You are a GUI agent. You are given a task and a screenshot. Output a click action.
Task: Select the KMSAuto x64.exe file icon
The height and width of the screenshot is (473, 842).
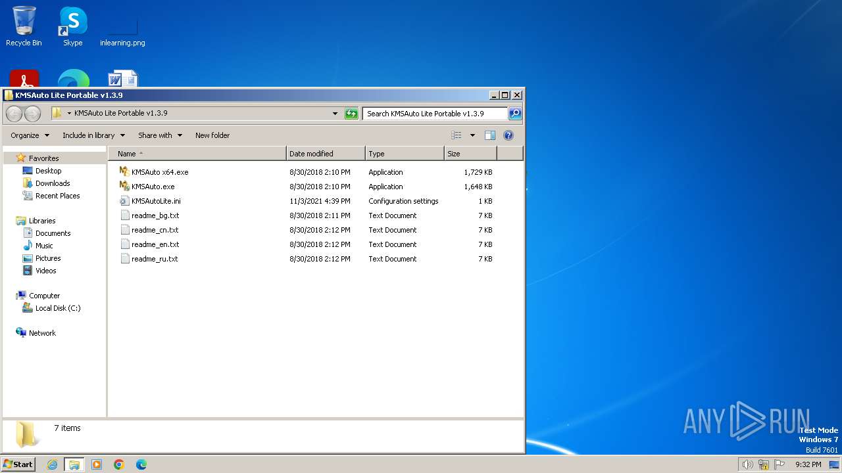124,171
